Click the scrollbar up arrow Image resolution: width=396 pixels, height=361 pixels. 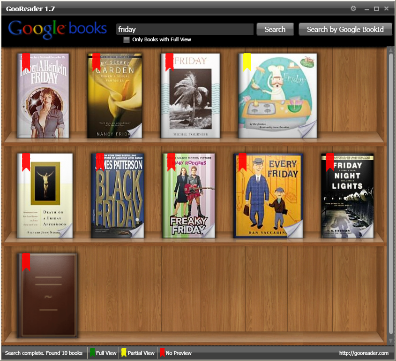pos(390,49)
